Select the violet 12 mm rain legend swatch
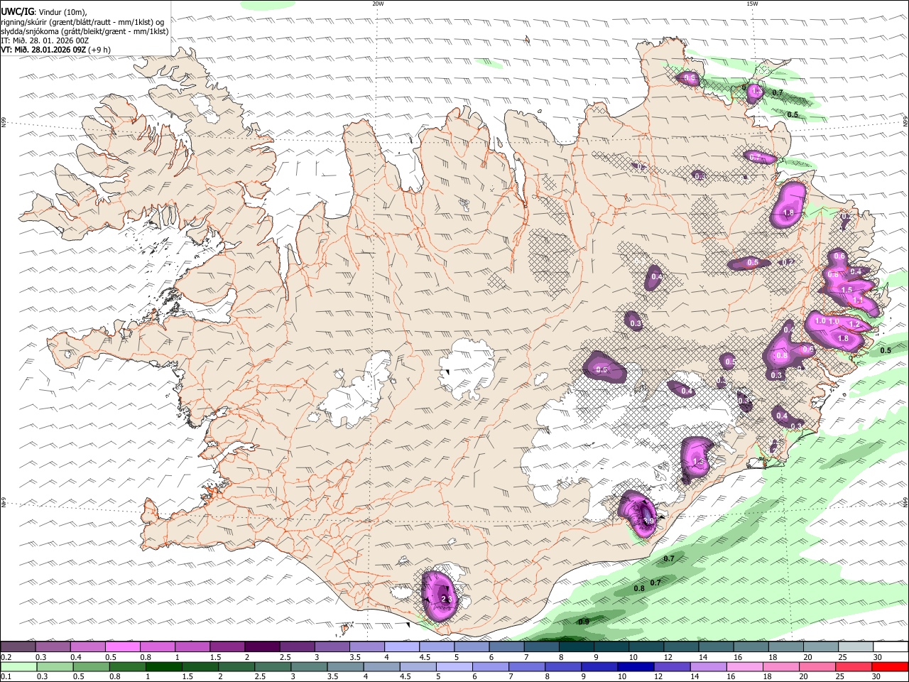Image resolution: width=909 pixels, height=682 pixels. pos(671,666)
